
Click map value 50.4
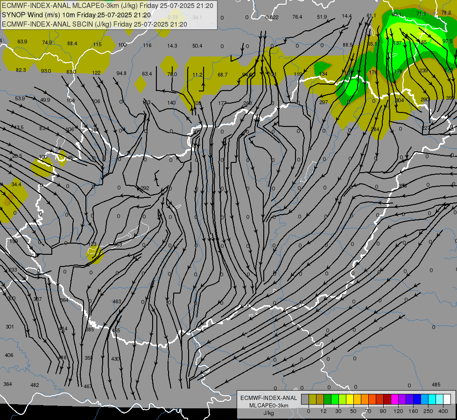point(197,46)
